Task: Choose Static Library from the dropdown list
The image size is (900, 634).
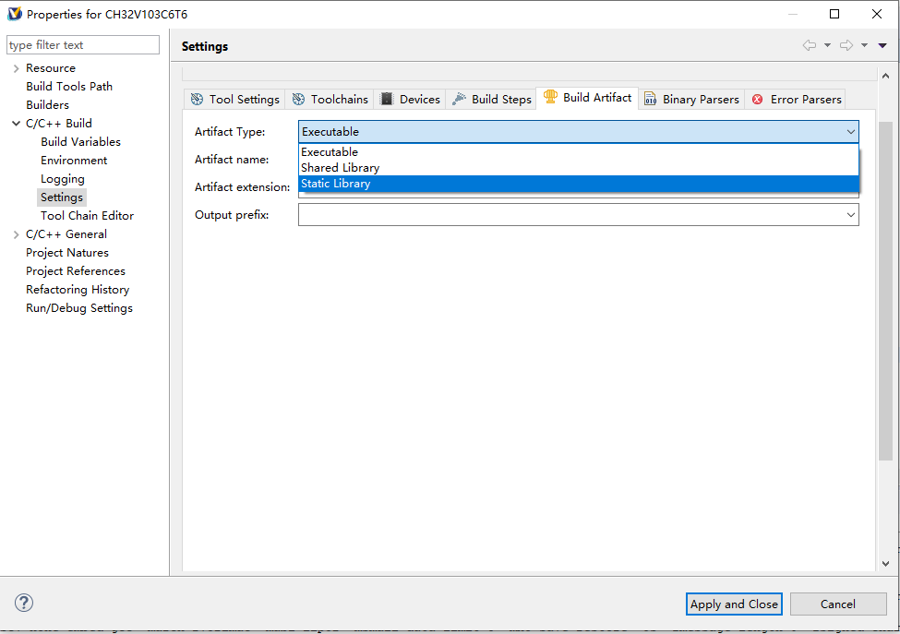Action: click(579, 184)
